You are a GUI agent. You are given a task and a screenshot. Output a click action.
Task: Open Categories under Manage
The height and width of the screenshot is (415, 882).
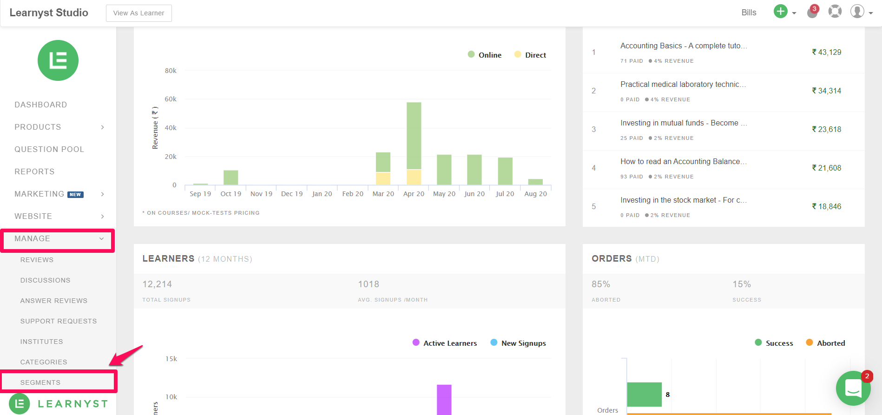pos(44,362)
